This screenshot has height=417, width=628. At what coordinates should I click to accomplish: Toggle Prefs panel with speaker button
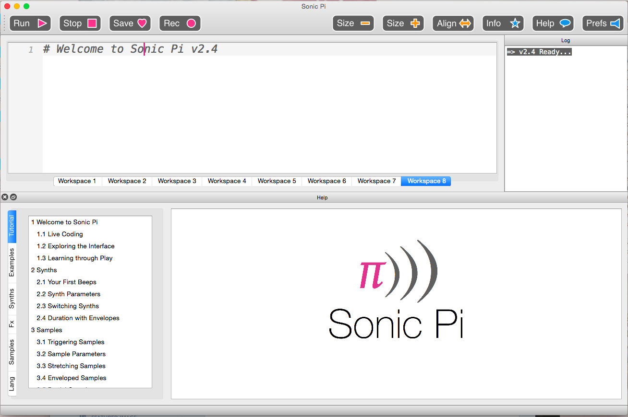[603, 23]
